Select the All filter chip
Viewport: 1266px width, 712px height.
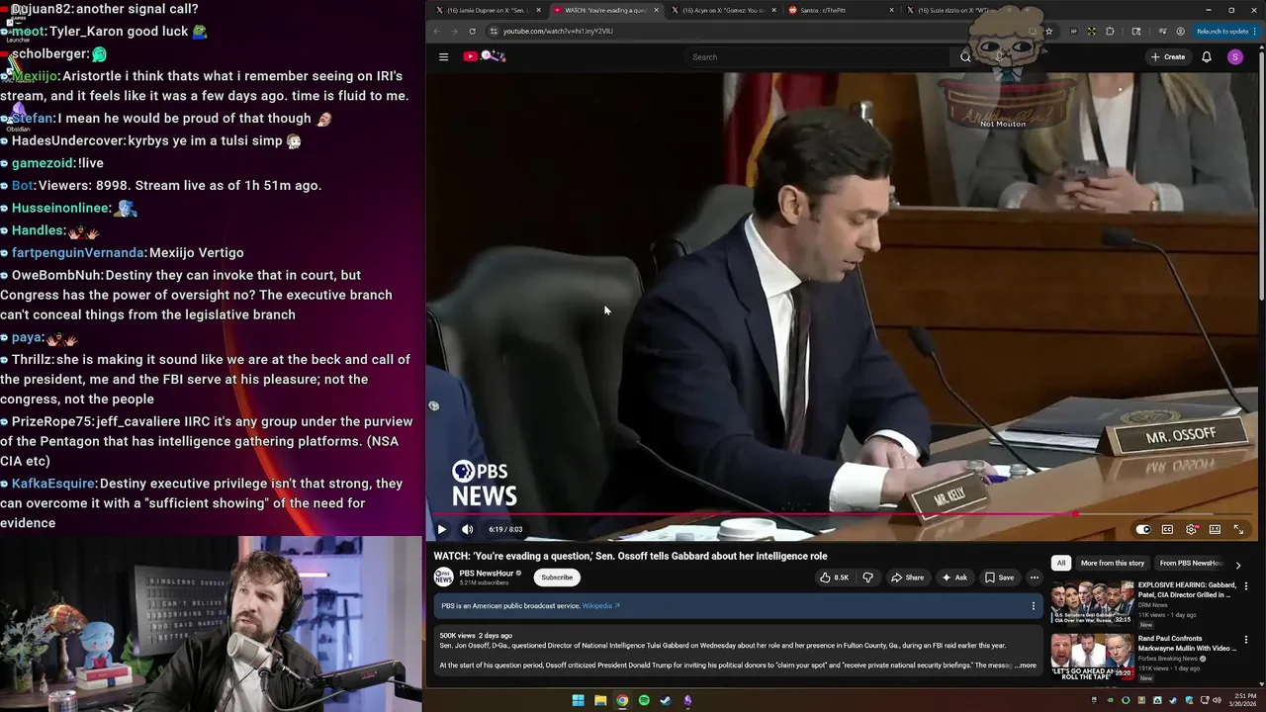(x=1060, y=564)
